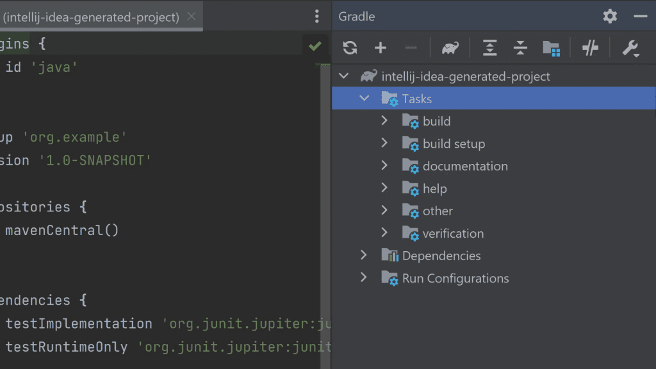Reload all Gradle projects with refresh icon
656x369 pixels.
coord(350,48)
